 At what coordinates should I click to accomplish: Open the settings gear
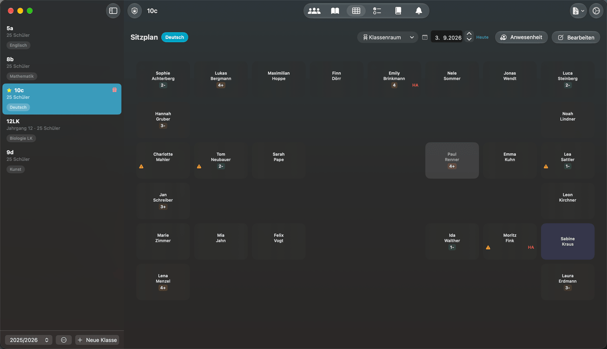click(596, 10)
